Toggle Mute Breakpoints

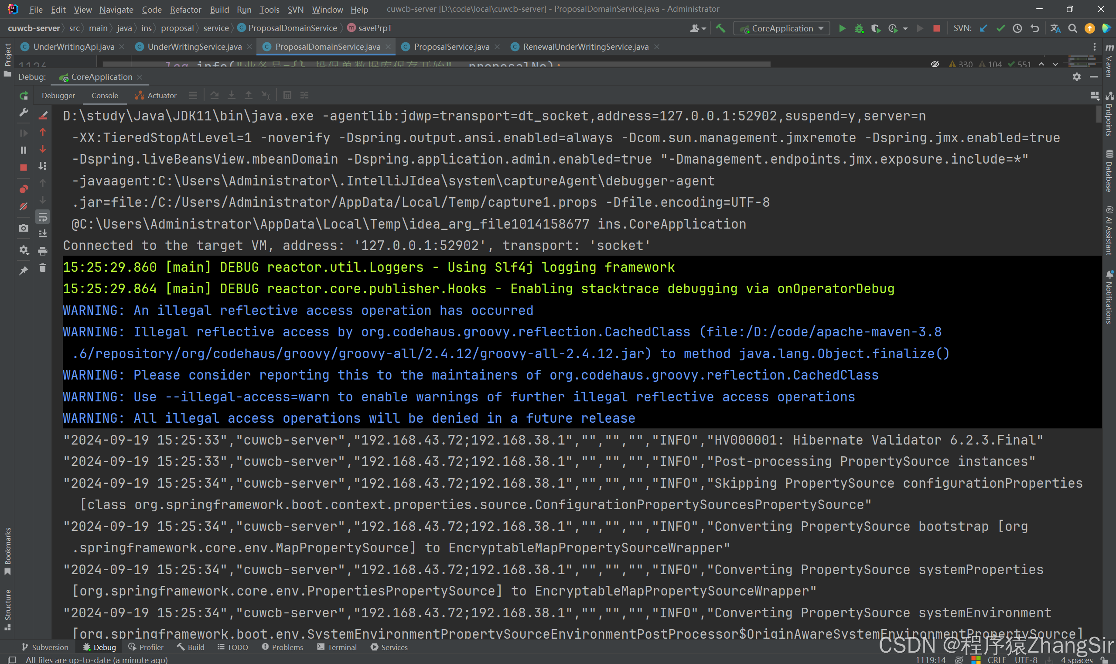pyautogui.click(x=24, y=206)
